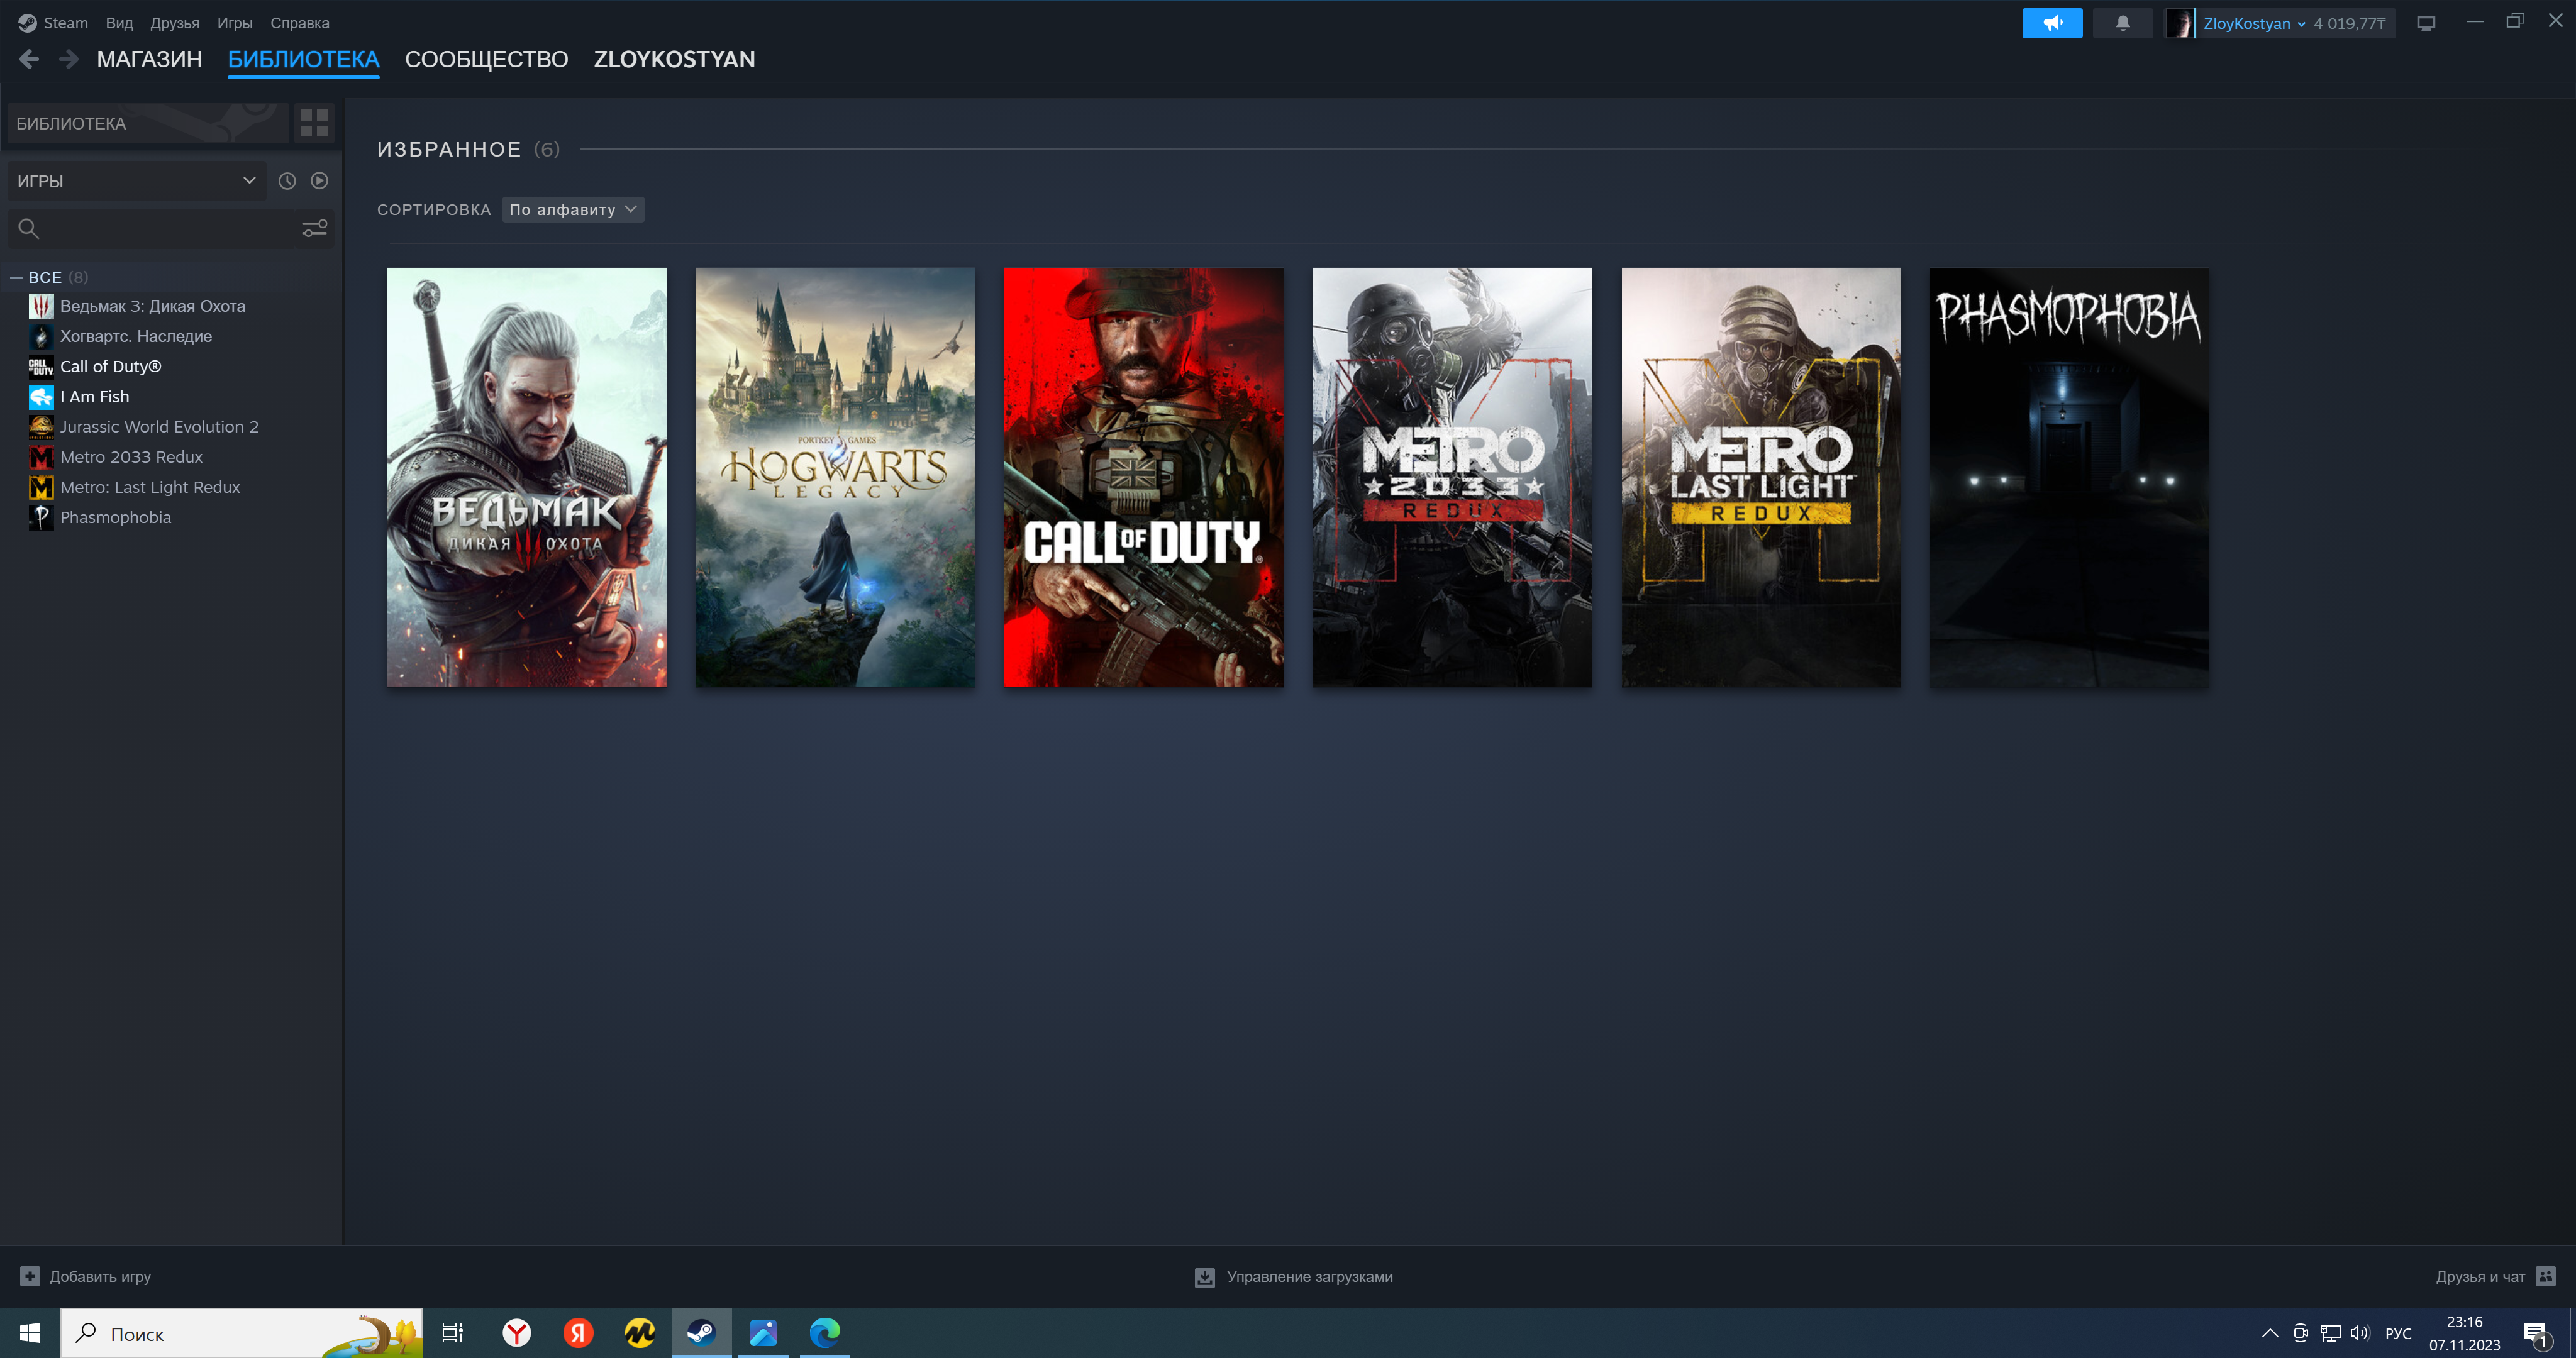Viewport: 2576px width, 1358px height.
Task: Click the library search field
Action: [170, 229]
